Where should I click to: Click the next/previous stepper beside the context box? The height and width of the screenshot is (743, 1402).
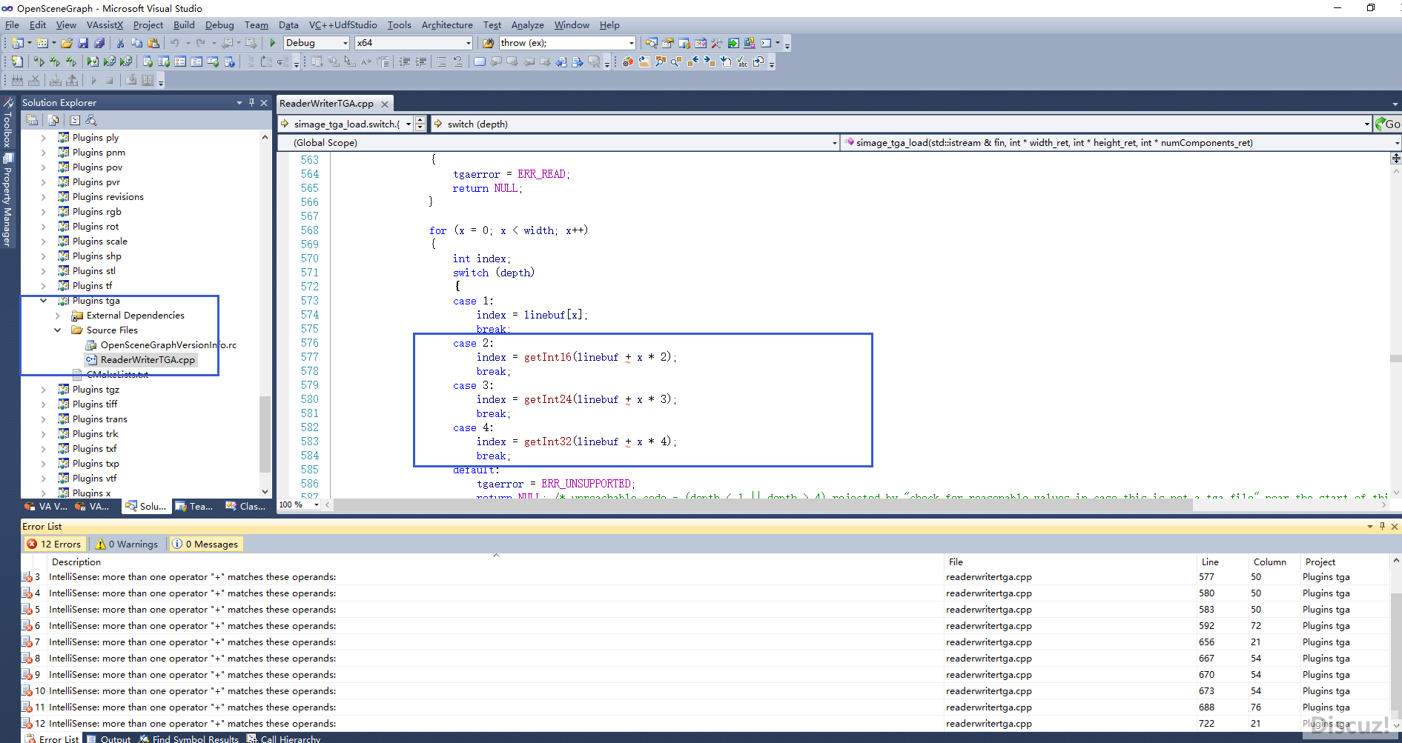tap(420, 124)
